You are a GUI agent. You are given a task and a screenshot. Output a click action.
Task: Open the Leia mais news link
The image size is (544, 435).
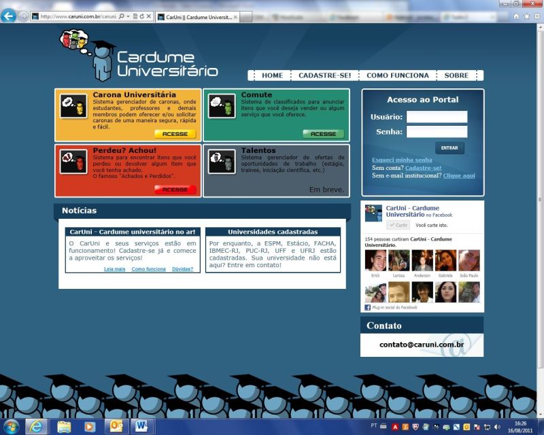[114, 269]
